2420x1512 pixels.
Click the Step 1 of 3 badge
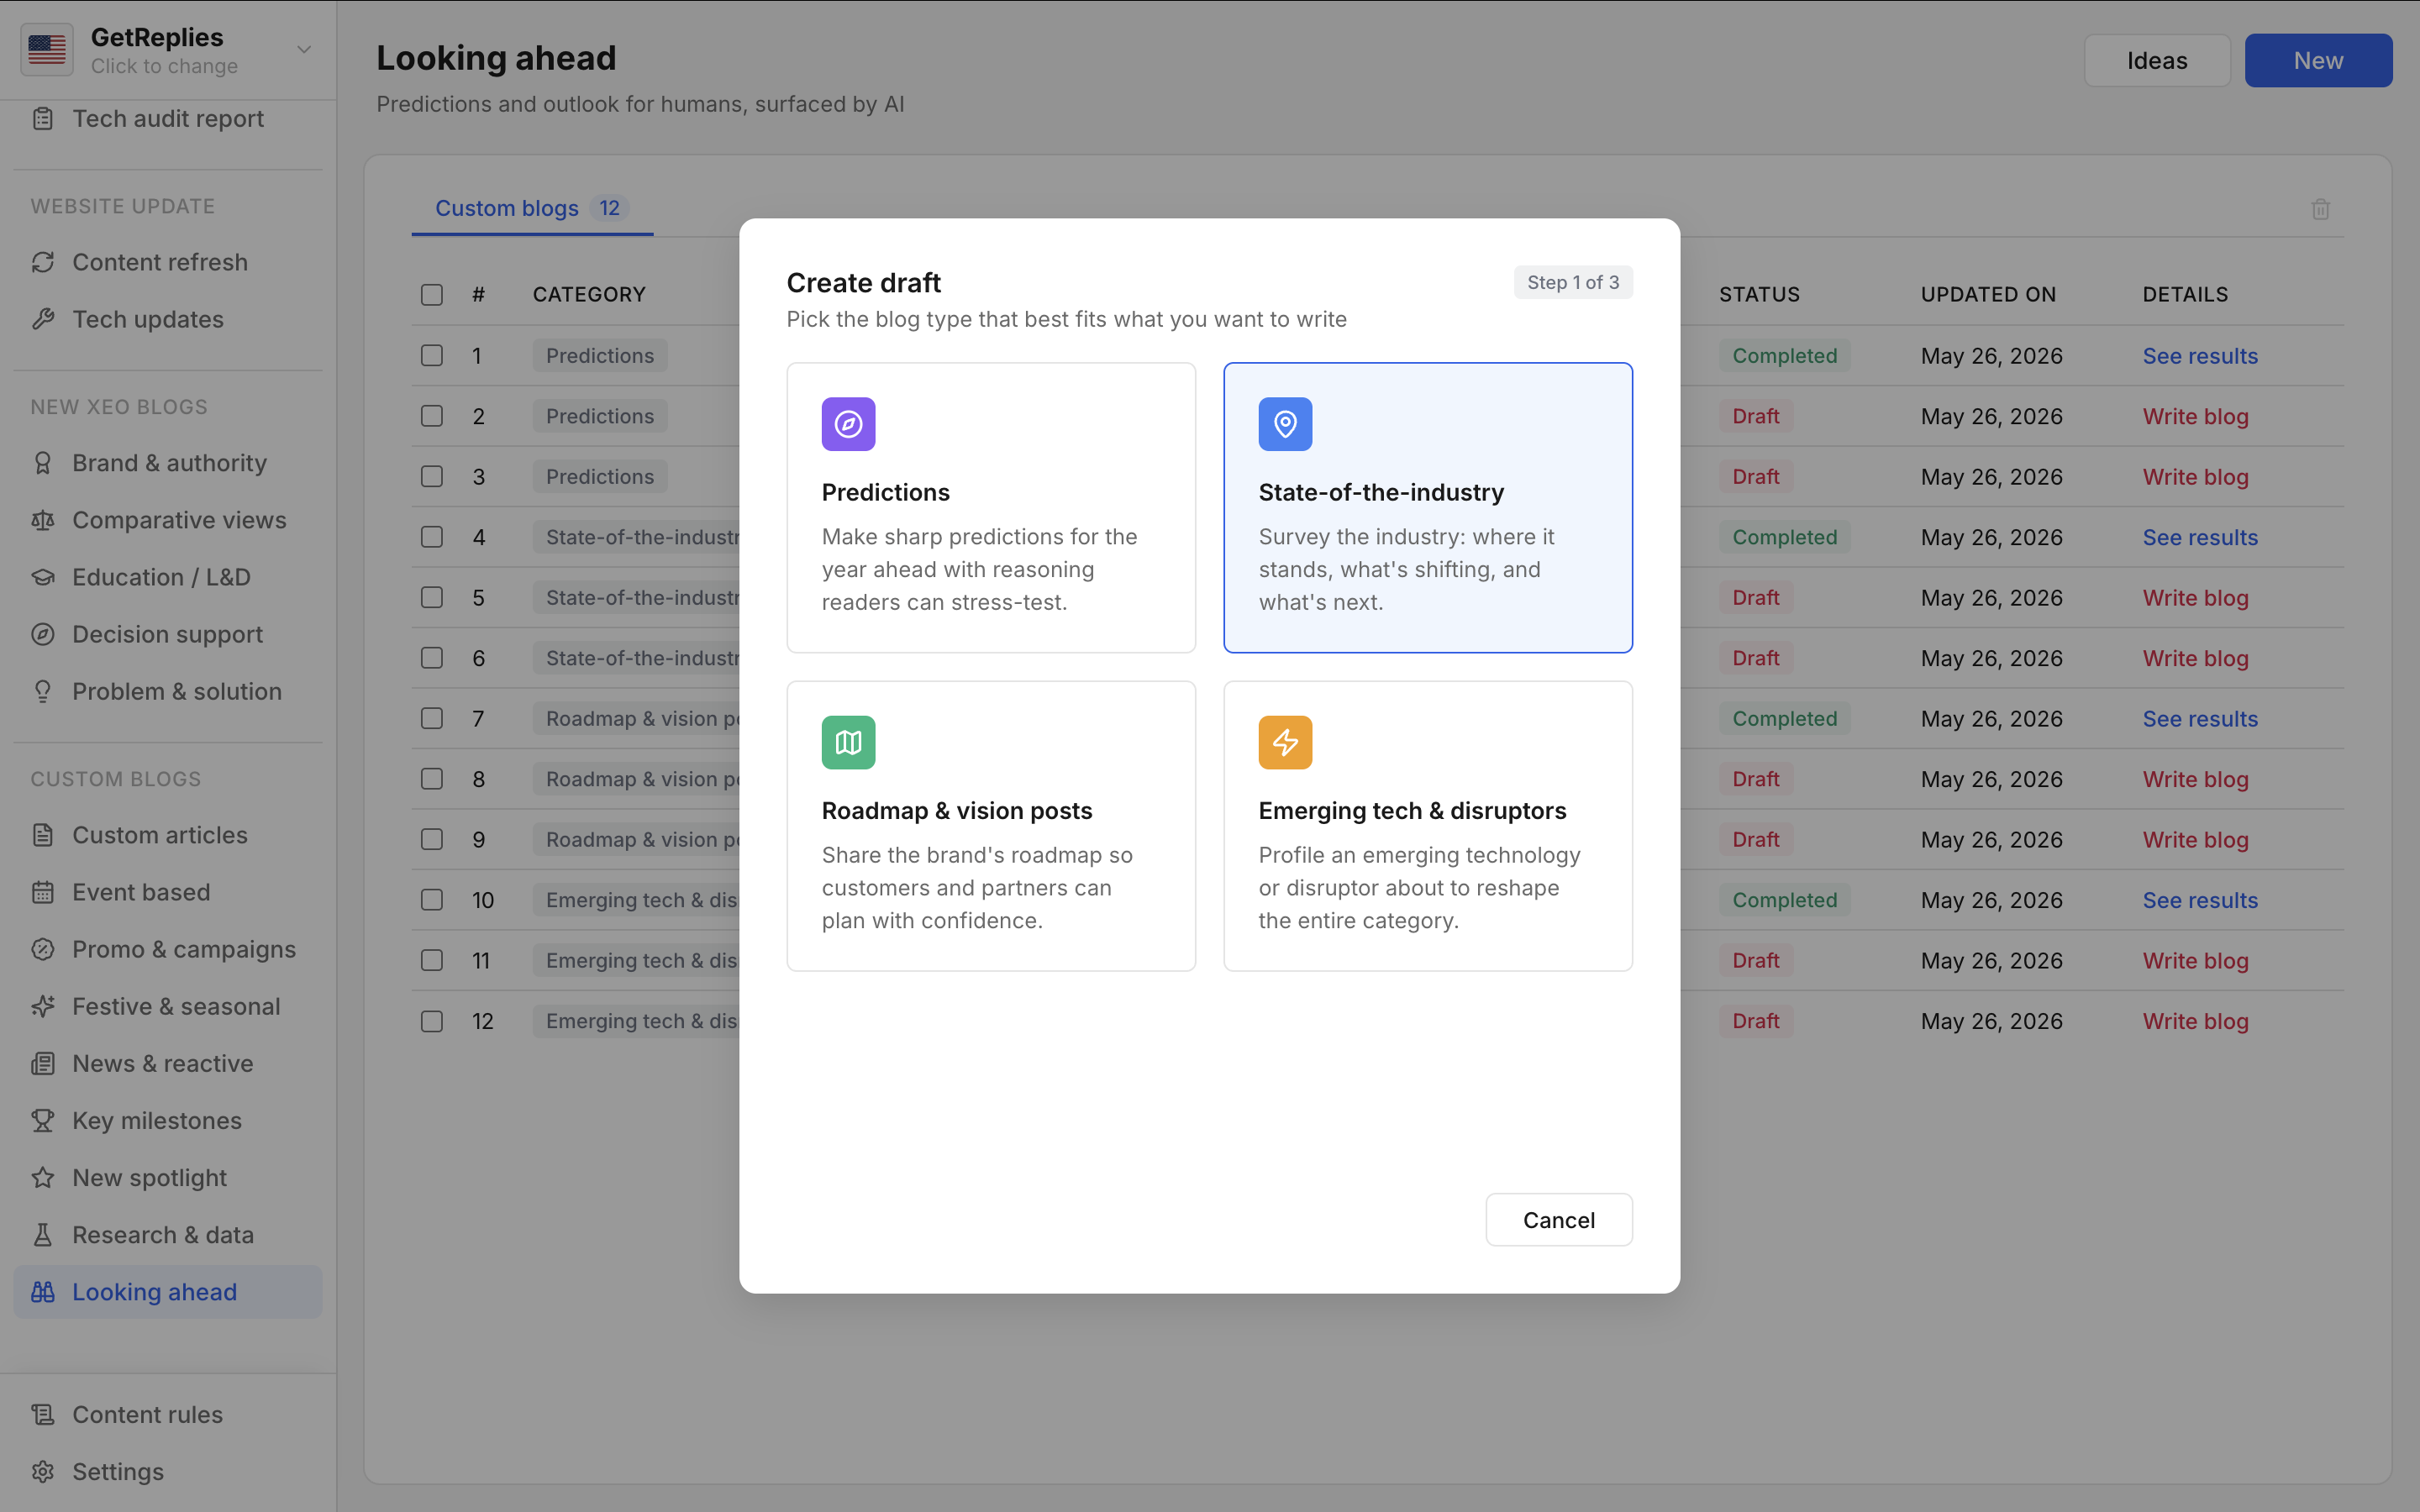[x=1573, y=282]
